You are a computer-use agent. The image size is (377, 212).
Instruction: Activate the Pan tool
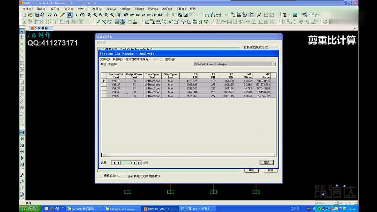click(119, 15)
